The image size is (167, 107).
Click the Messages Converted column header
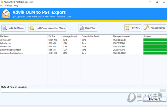(121, 36)
